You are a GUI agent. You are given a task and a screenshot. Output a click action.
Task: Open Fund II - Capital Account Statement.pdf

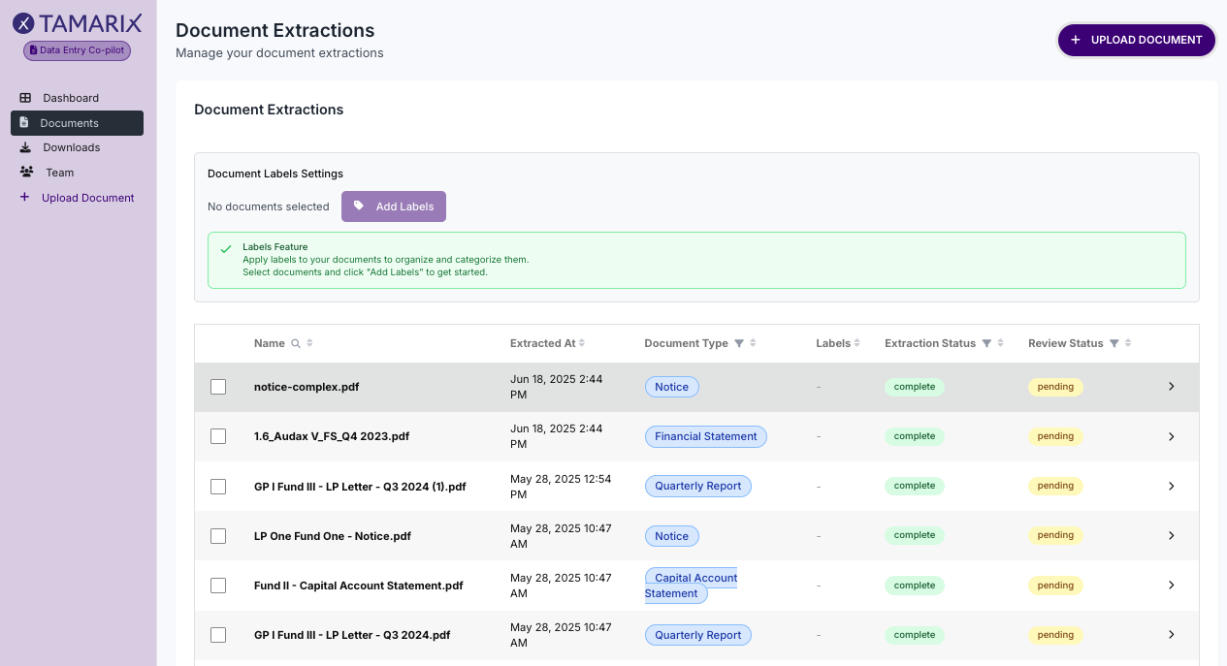click(359, 586)
